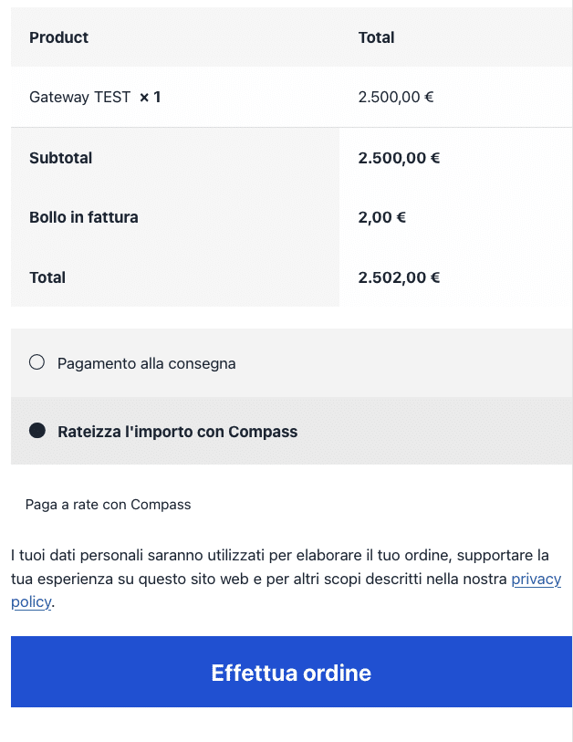
Task: Click the Gateway TEST product name
Action: point(79,97)
